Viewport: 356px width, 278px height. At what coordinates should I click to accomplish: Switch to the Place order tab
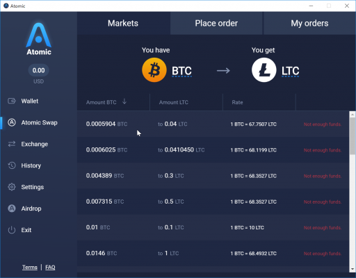(x=216, y=23)
